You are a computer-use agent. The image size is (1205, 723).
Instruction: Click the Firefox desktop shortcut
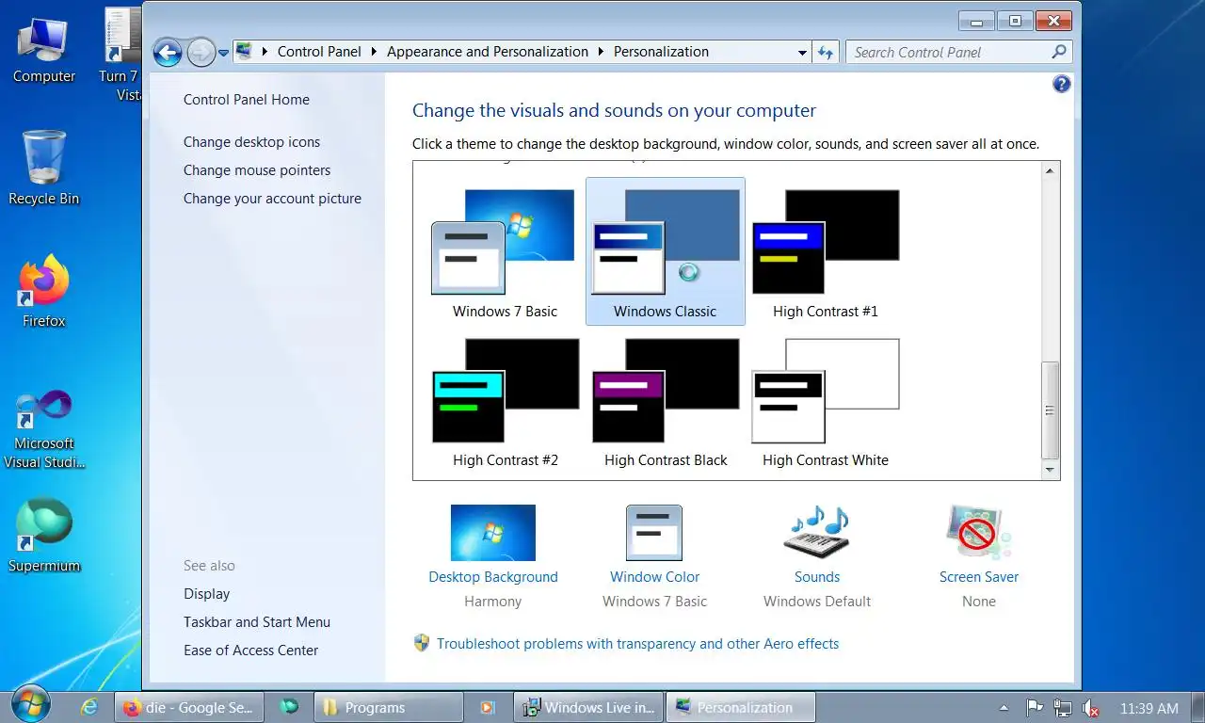tap(44, 292)
